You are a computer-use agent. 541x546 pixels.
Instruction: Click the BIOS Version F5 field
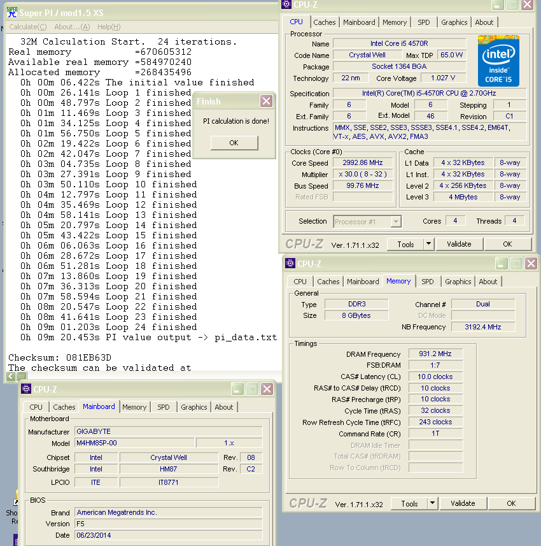pyautogui.click(x=169, y=524)
